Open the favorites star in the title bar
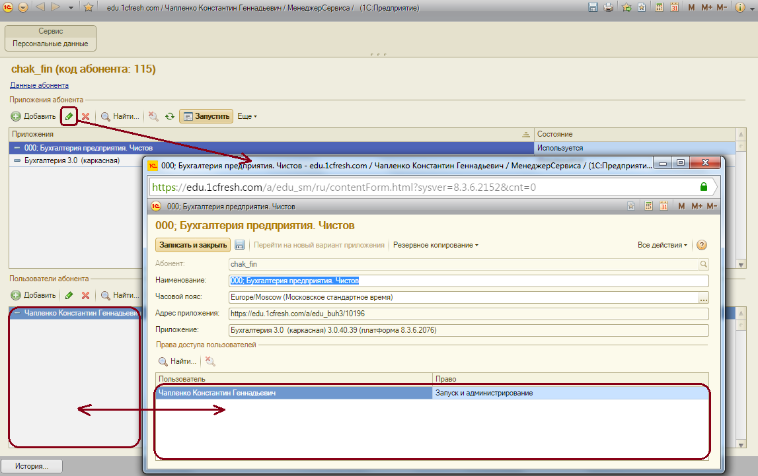758x476 pixels. coord(88,7)
